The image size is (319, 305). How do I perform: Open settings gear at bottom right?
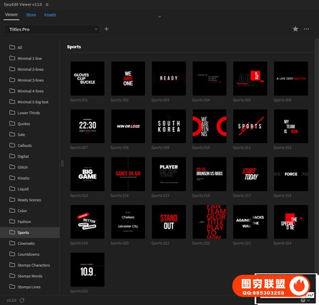point(303,300)
